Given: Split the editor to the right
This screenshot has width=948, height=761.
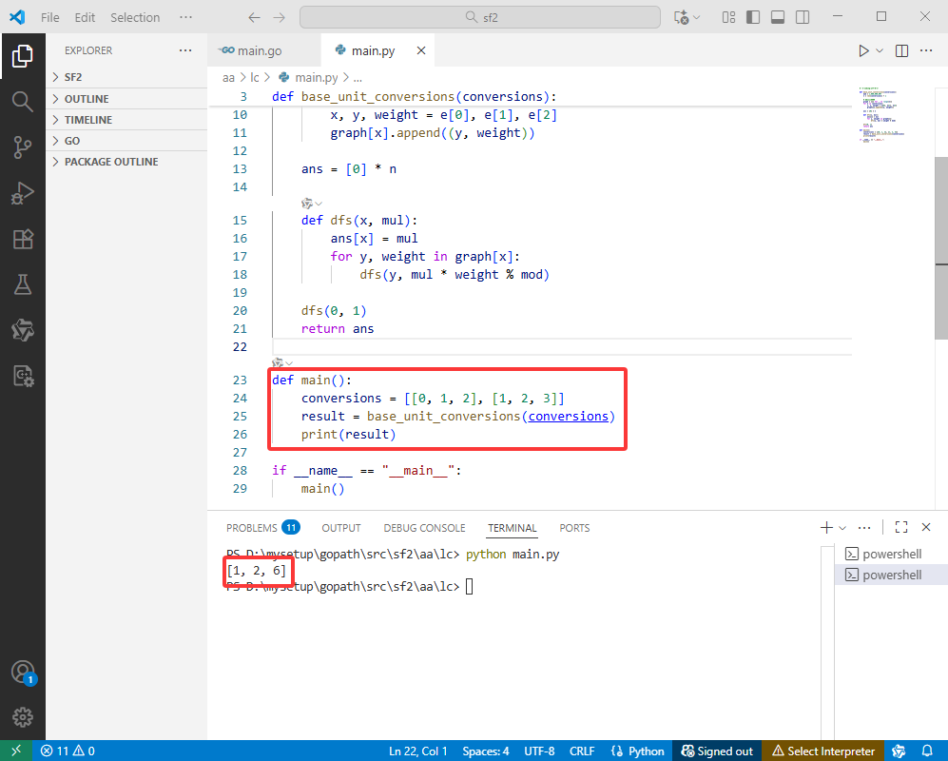Looking at the screenshot, I should 901,50.
